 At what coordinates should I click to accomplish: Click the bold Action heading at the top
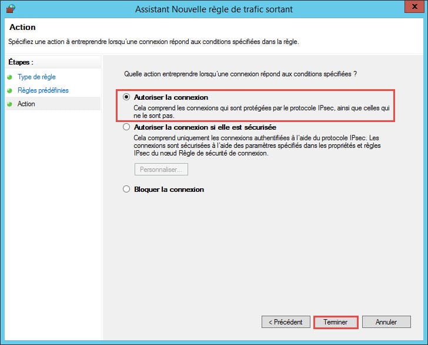pos(22,28)
